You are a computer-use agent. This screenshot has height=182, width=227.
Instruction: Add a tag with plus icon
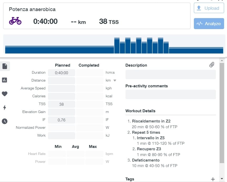click(x=213, y=179)
